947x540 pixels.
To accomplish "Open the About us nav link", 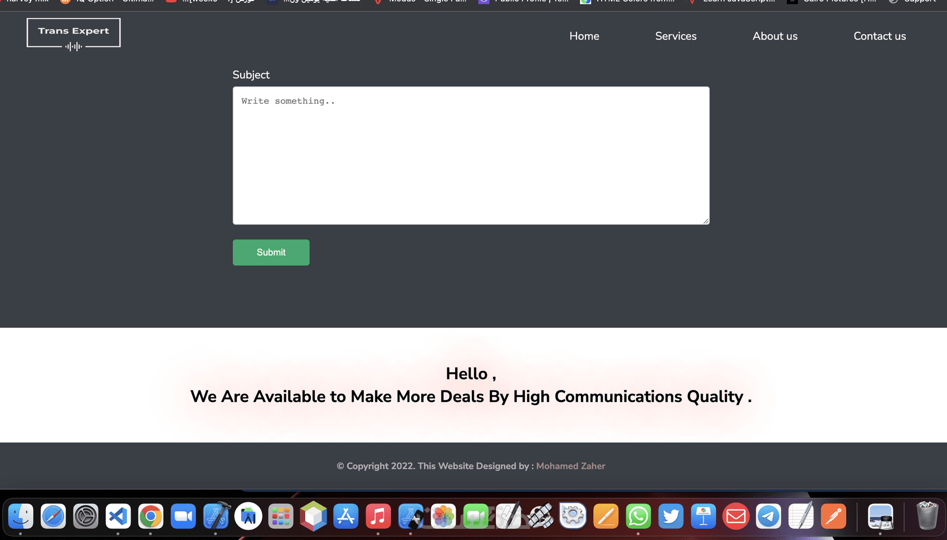I will point(775,36).
